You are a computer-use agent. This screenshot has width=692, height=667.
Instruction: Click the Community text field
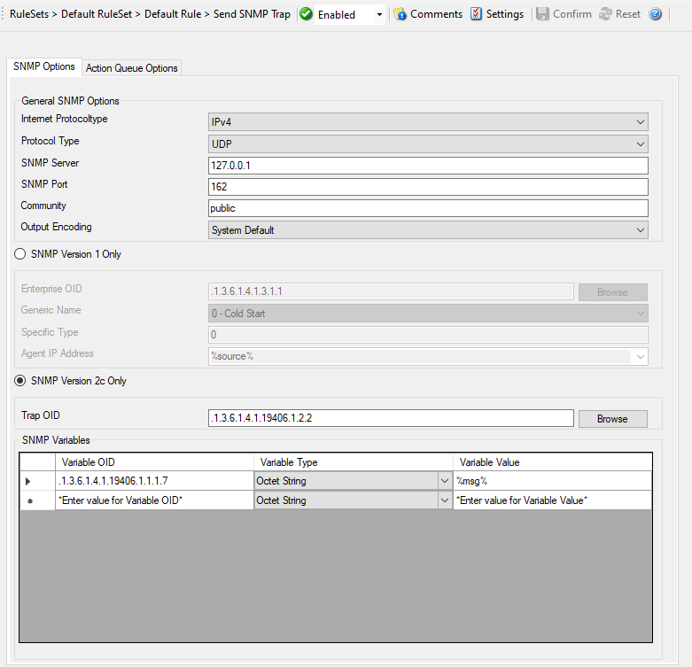[x=427, y=208]
